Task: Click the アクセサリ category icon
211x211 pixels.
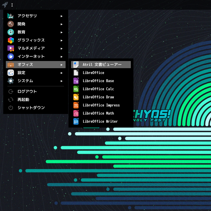Action: point(11,16)
